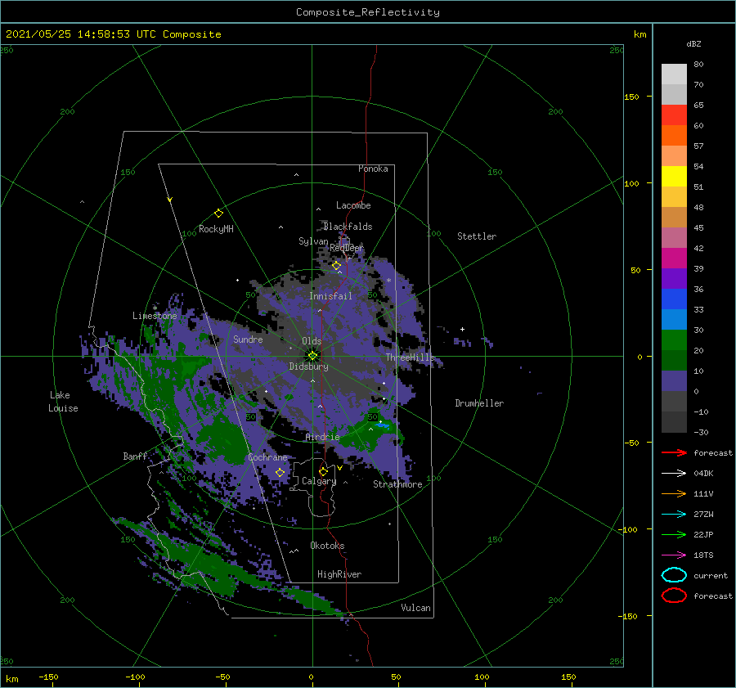
Task: Click the Banff label
Action: click(x=135, y=456)
